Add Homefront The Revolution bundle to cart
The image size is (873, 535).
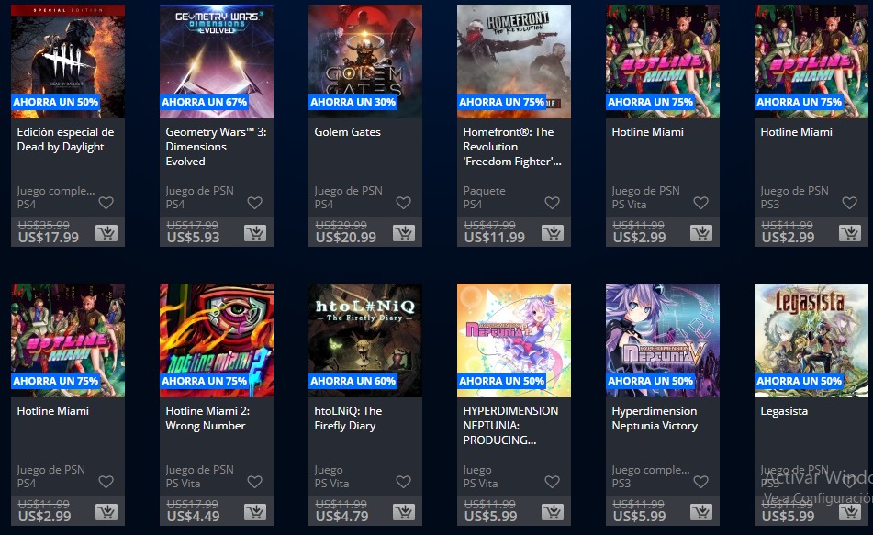pos(553,233)
